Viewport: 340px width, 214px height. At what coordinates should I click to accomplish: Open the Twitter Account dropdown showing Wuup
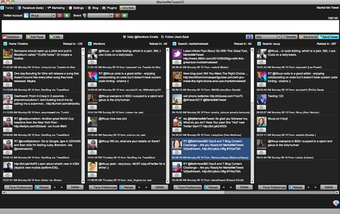(42, 15)
